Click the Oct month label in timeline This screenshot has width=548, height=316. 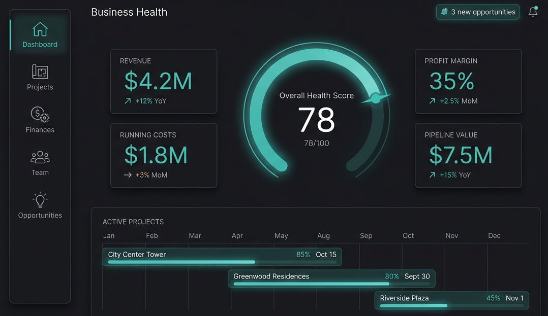click(408, 236)
